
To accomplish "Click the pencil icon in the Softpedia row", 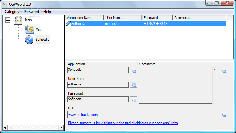I will (x=68, y=24).
